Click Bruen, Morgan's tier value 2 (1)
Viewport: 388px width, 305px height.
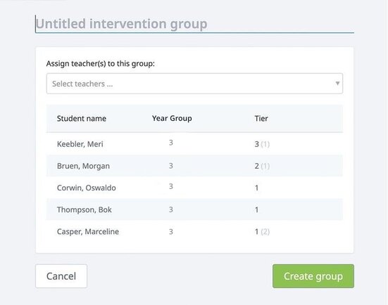point(262,166)
